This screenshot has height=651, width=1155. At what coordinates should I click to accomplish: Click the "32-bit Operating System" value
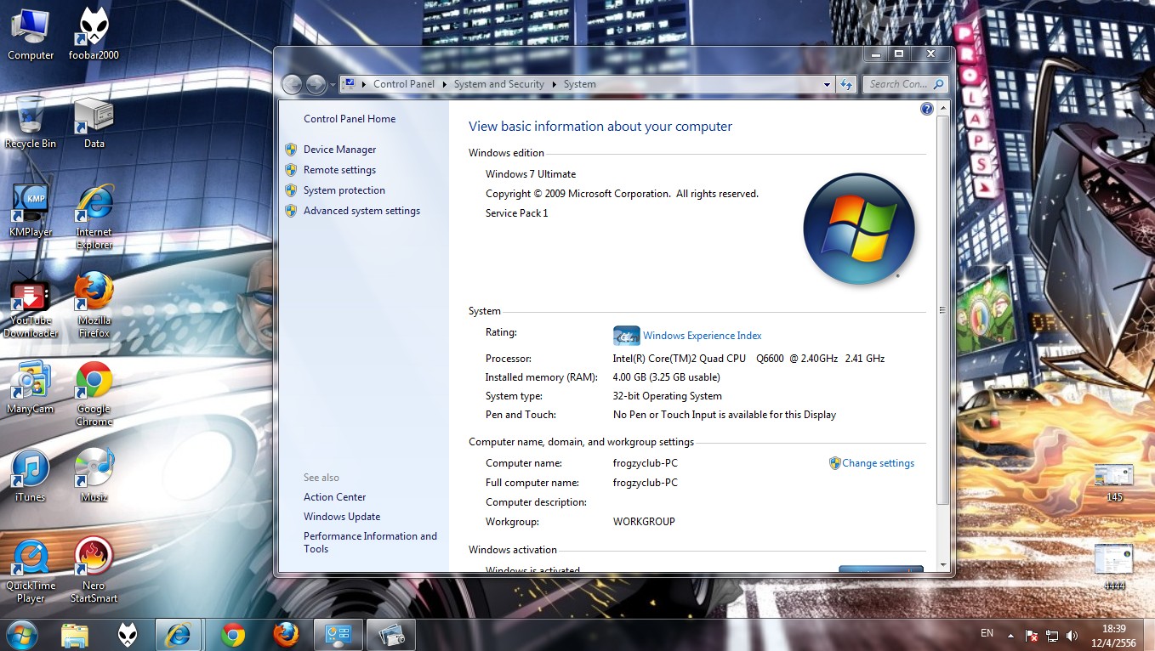click(668, 396)
